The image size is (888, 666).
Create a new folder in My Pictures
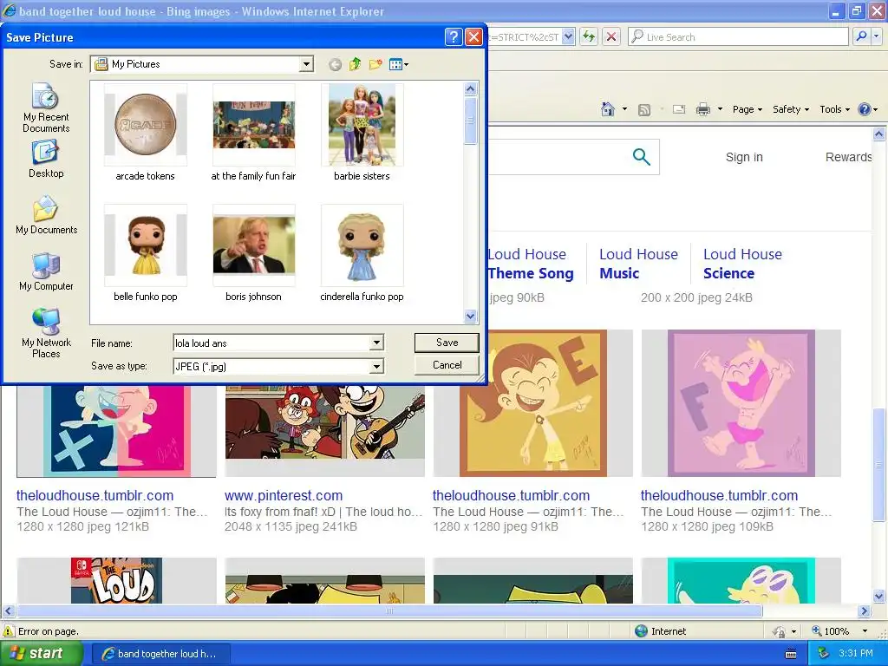[x=375, y=64]
